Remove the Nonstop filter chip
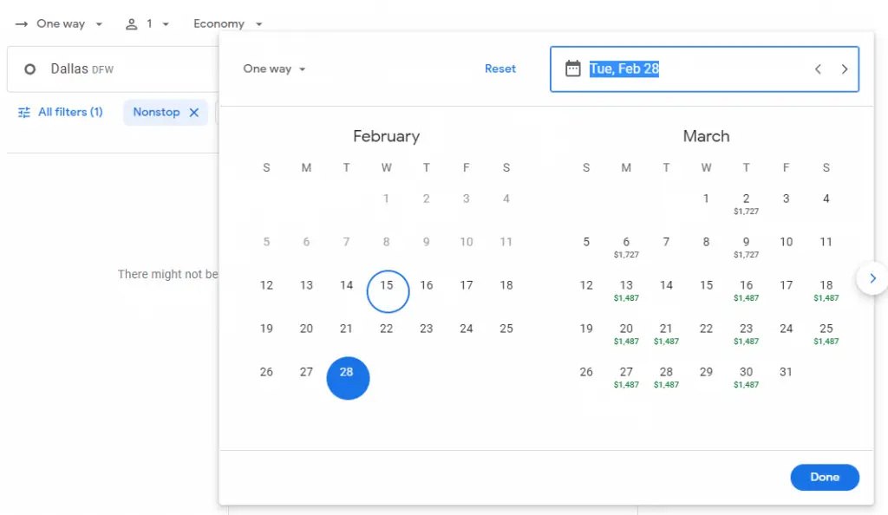The height and width of the screenshot is (515, 888). pos(194,113)
